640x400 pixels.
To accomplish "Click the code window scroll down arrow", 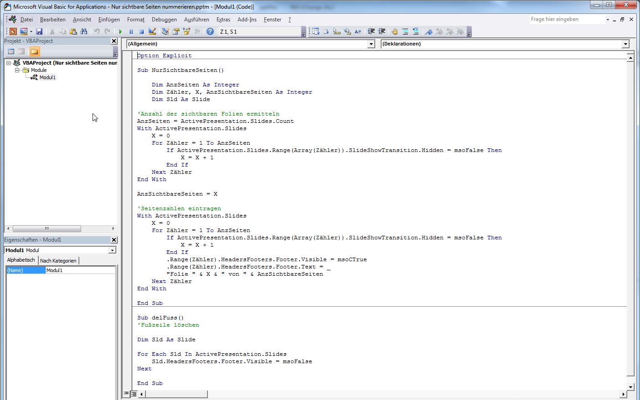I will point(630,387).
